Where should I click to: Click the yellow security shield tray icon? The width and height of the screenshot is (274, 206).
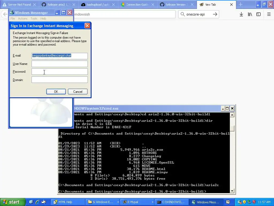click(x=245, y=202)
